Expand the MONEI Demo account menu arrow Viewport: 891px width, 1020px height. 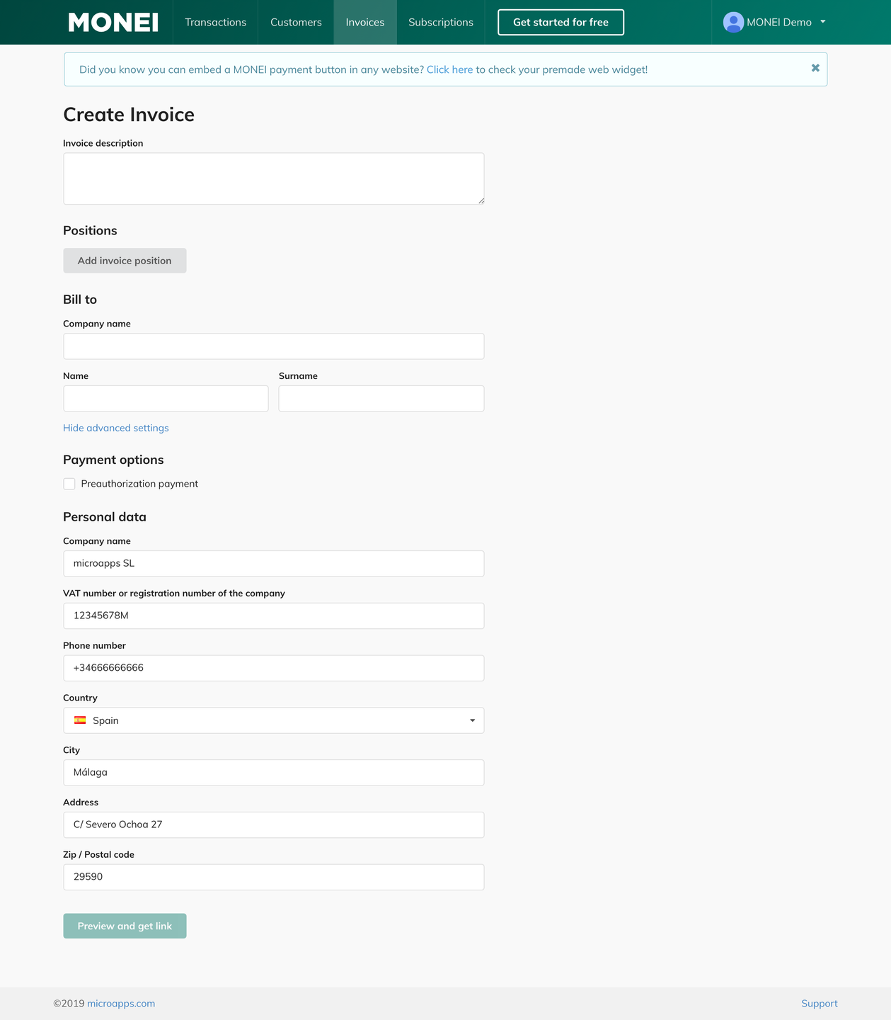823,22
